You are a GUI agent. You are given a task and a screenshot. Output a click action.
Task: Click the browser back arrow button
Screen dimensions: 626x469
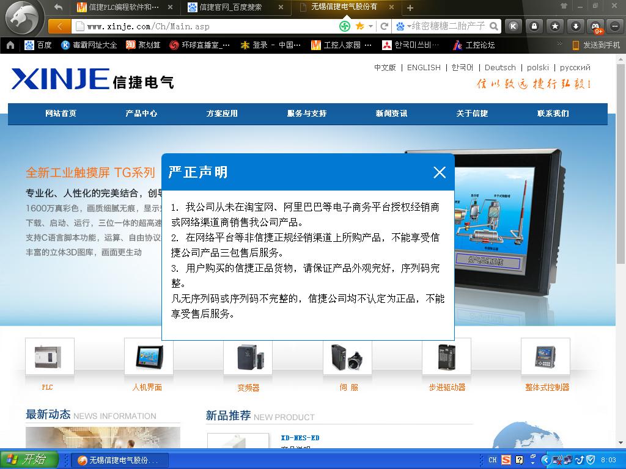pos(59,26)
